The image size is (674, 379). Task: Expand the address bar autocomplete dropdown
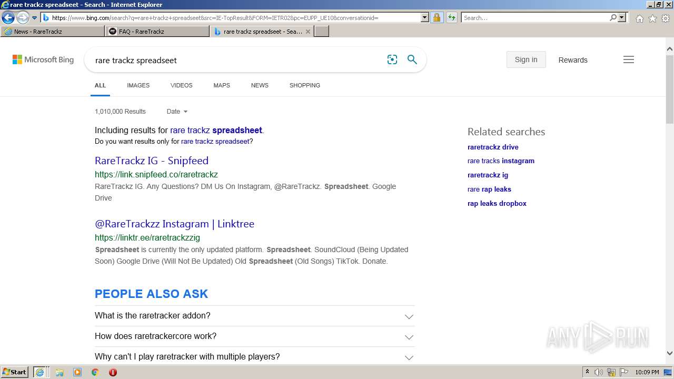pyautogui.click(x=425, y=18)
